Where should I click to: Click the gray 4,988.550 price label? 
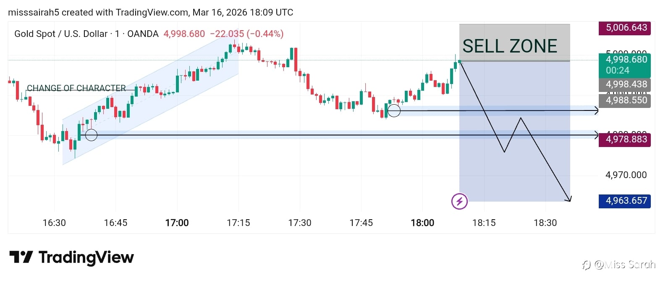tap(624, 100)
